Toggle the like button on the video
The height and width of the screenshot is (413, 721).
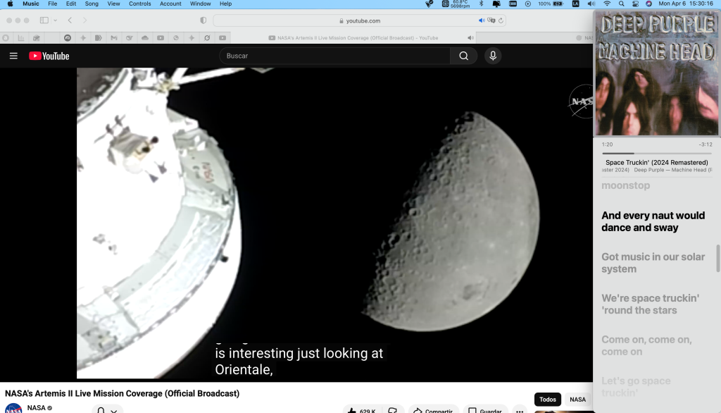click(x=359, y=410)
